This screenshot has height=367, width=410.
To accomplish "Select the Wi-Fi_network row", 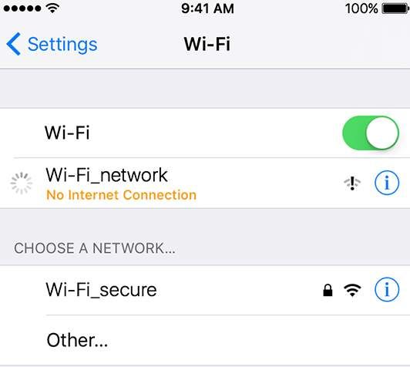I will (205, 183).
